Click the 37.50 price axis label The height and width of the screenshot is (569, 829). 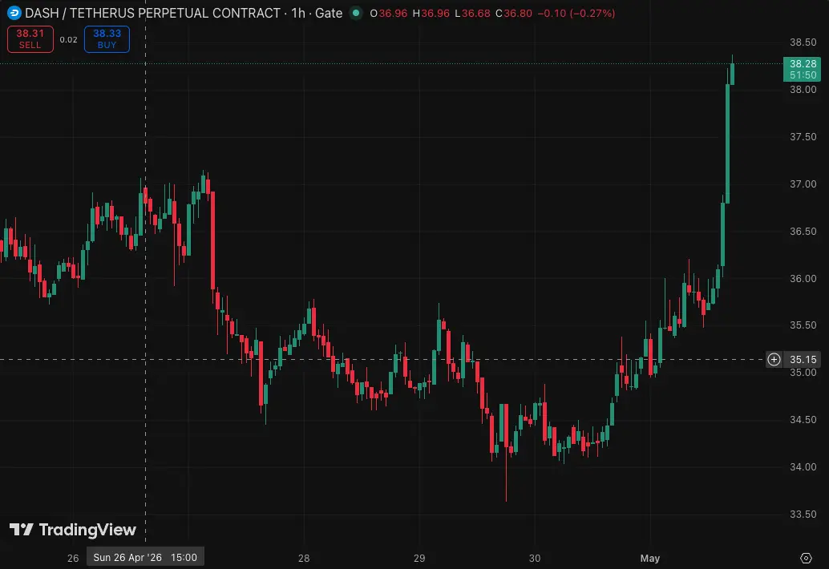pos(803,137)
